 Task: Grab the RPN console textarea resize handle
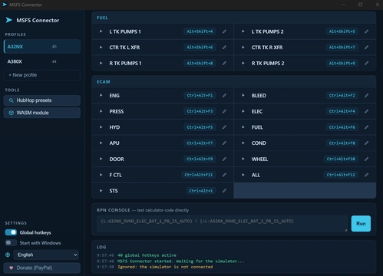pos(345,230)
